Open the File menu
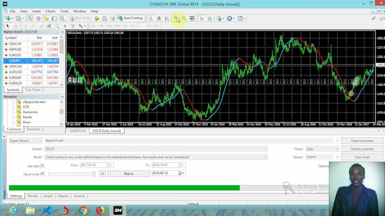The height and width of the screenshot is (216, 385). [12, 11]
